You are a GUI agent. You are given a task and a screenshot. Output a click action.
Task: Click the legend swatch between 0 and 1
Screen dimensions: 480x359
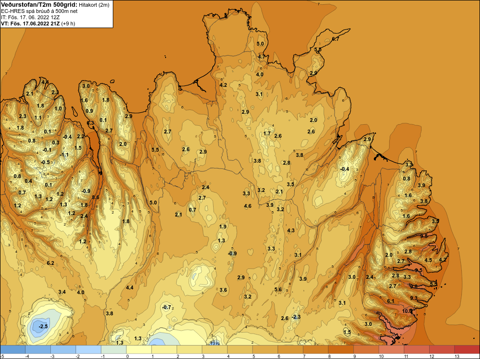[x=139, y=349]
